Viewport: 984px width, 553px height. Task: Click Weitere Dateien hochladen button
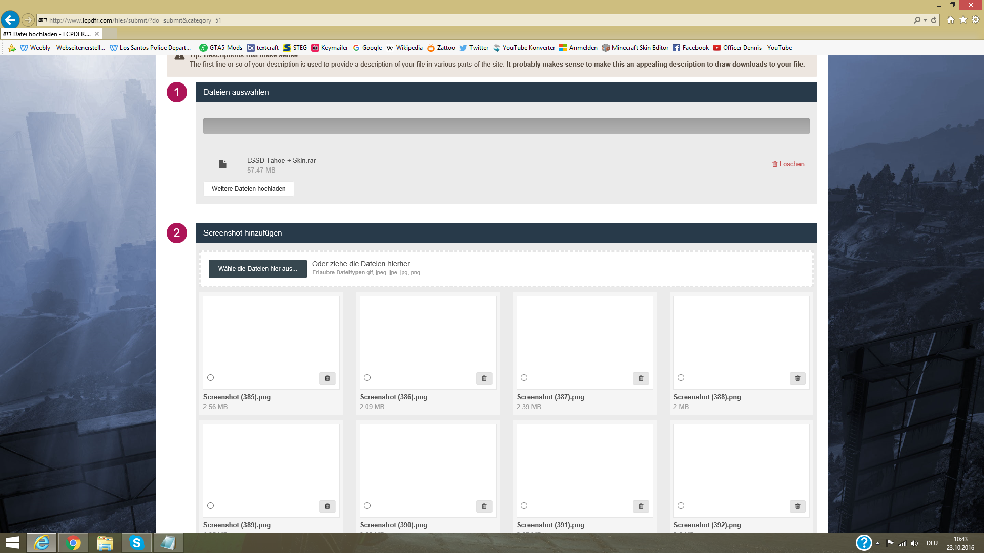pyautogui.click(x=249, y=189)
